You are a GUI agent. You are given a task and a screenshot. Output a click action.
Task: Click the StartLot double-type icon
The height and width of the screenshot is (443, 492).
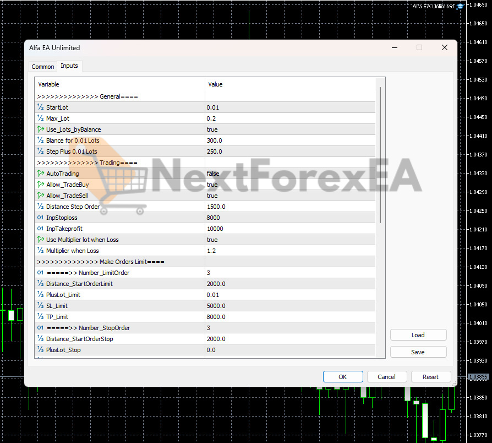pos(41,107)
